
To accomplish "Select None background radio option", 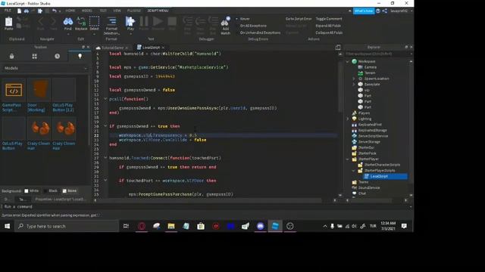I will [64, 191].
